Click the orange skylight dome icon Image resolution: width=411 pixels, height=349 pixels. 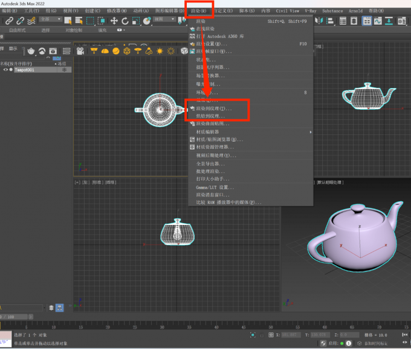click(105, 51)
